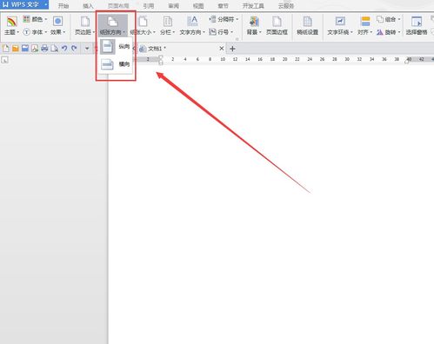Choose 横向 landscape orientation
Image resolution: width=434 pixels, height=344 pixels.
115,64
